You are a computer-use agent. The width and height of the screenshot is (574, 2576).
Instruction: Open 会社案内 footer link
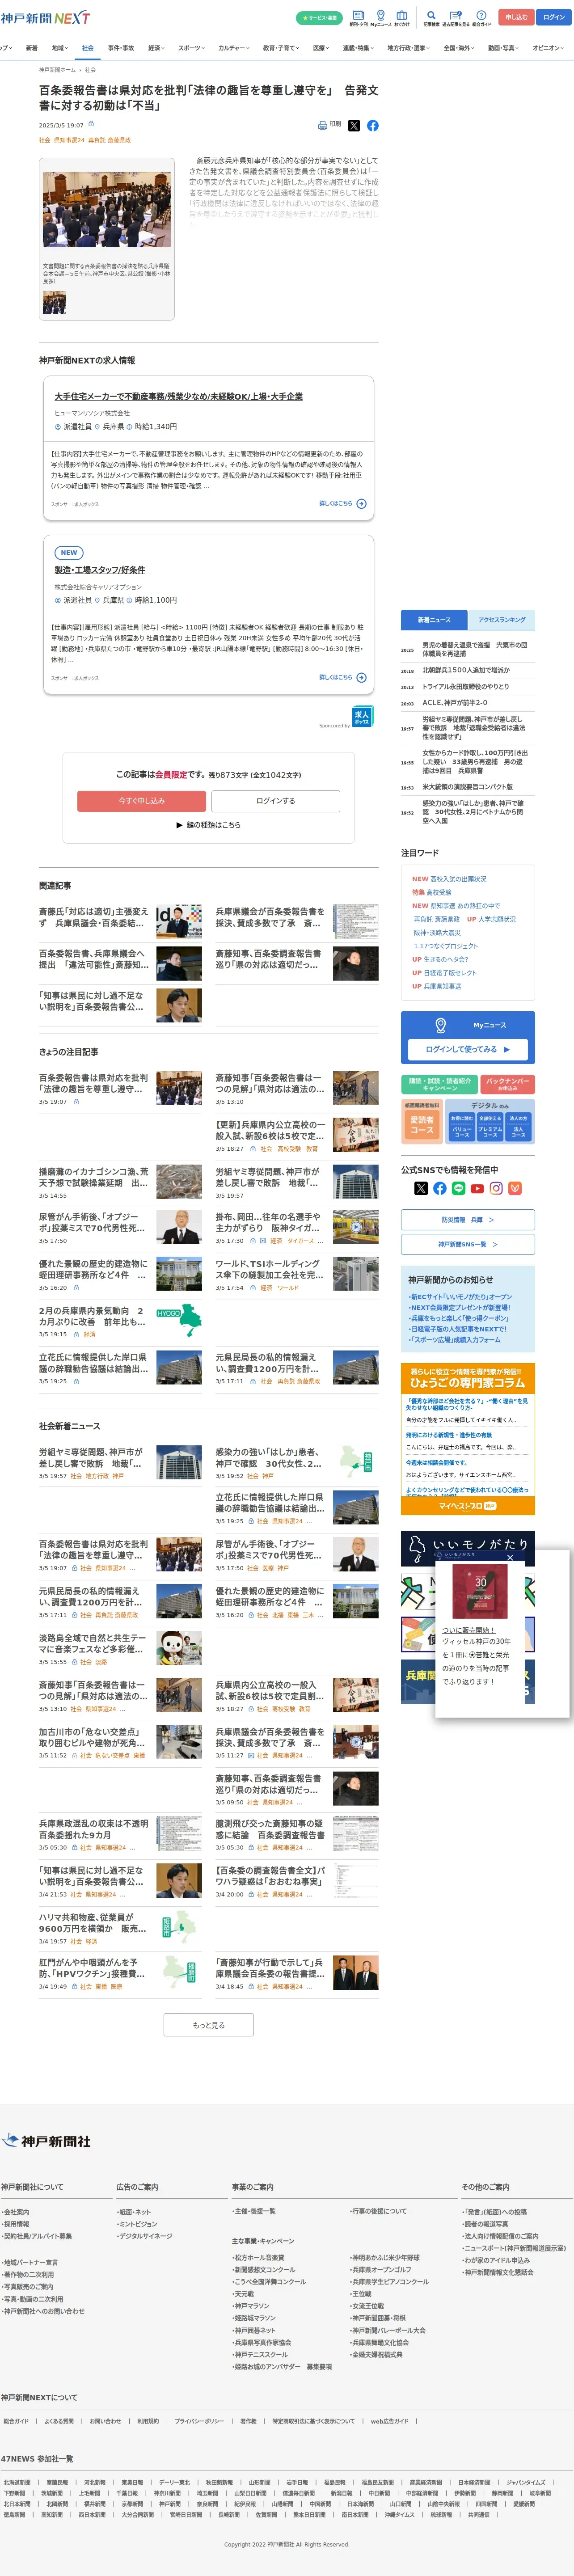coord(16,2212)
